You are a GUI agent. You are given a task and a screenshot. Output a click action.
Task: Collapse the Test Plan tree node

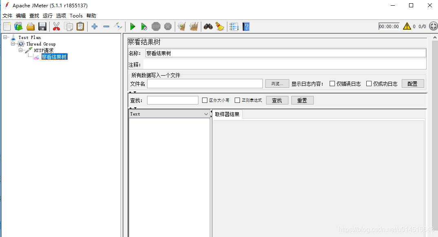coord(5,37)
